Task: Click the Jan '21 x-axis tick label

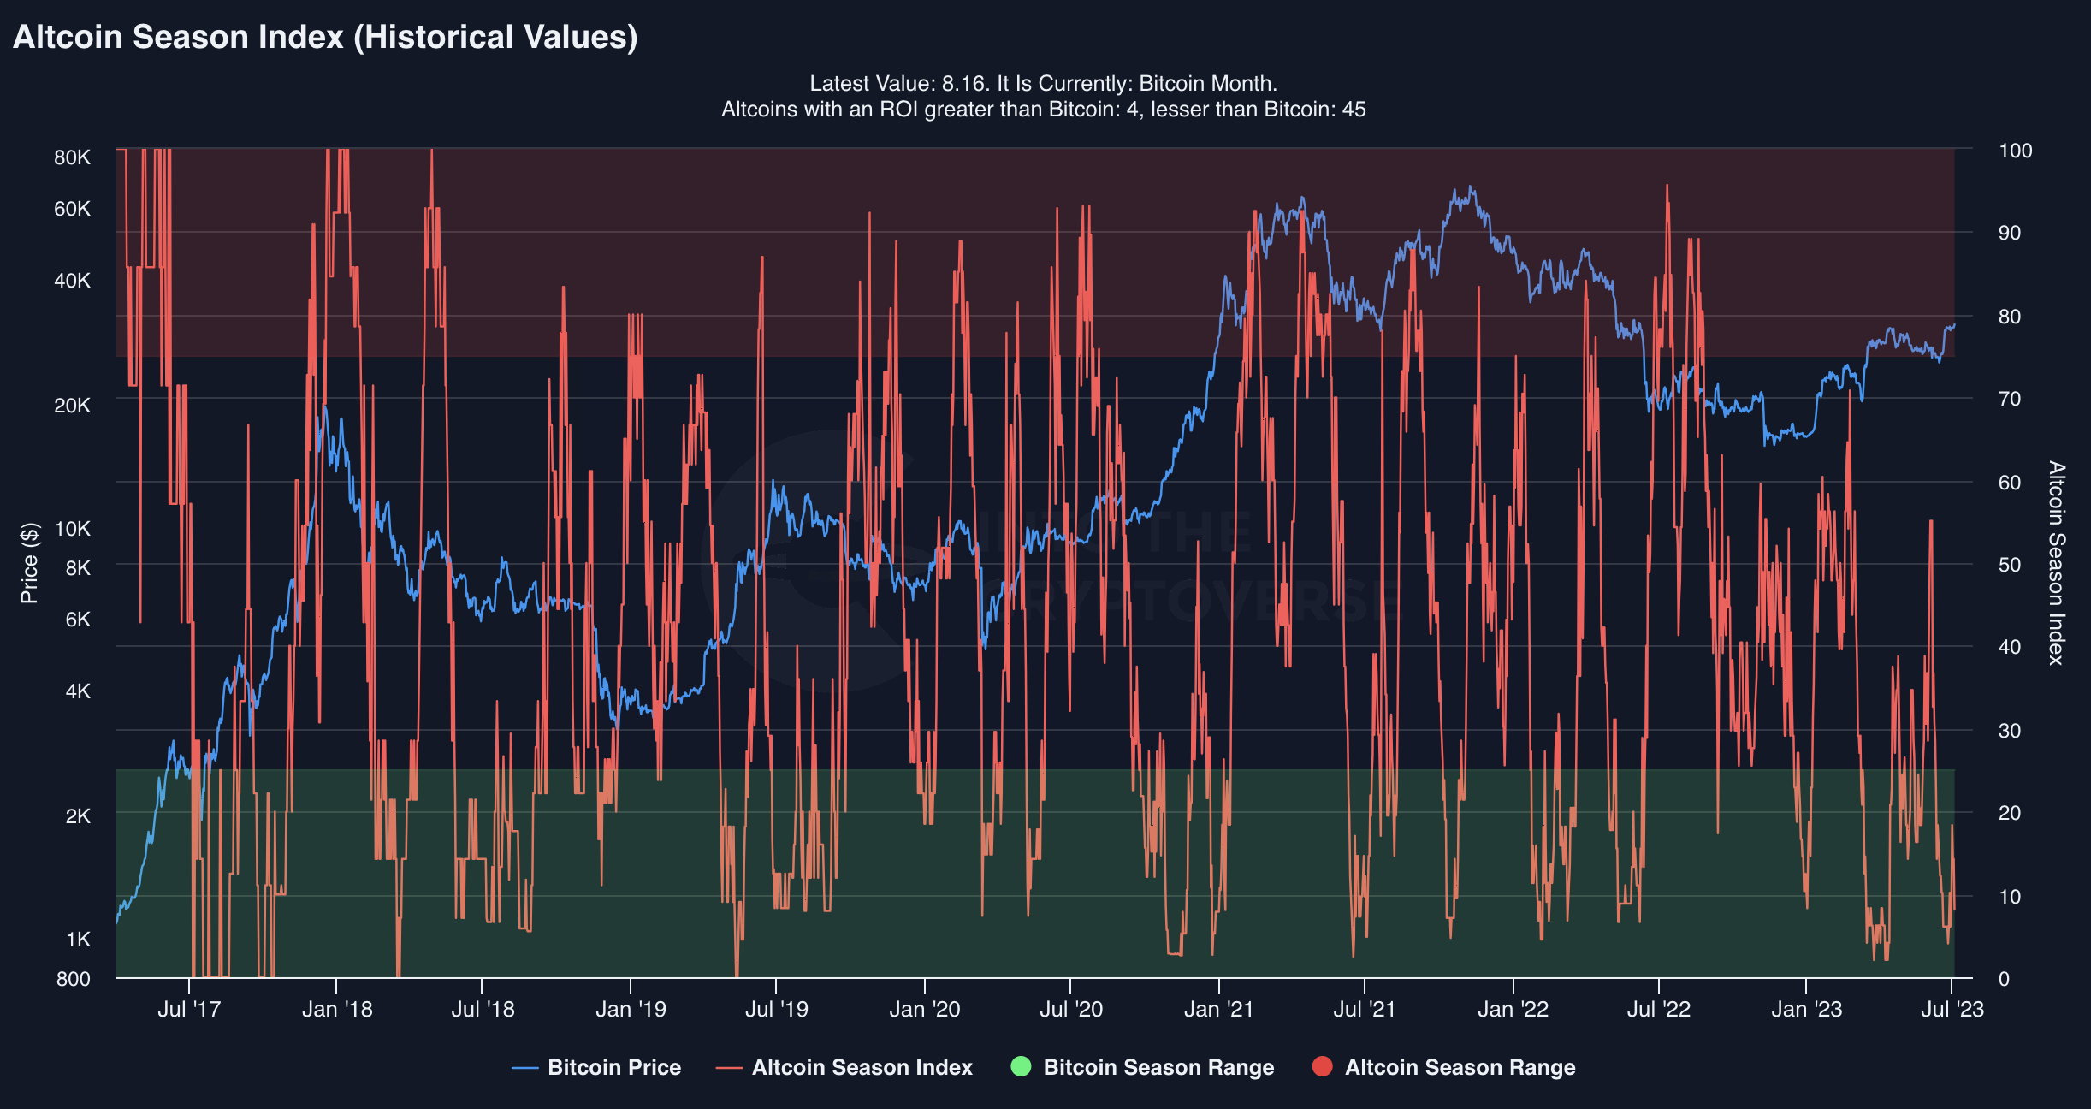Action: click(x=1218, y=1010)
